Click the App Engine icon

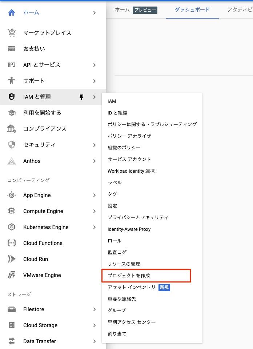(x=12, y=195)
